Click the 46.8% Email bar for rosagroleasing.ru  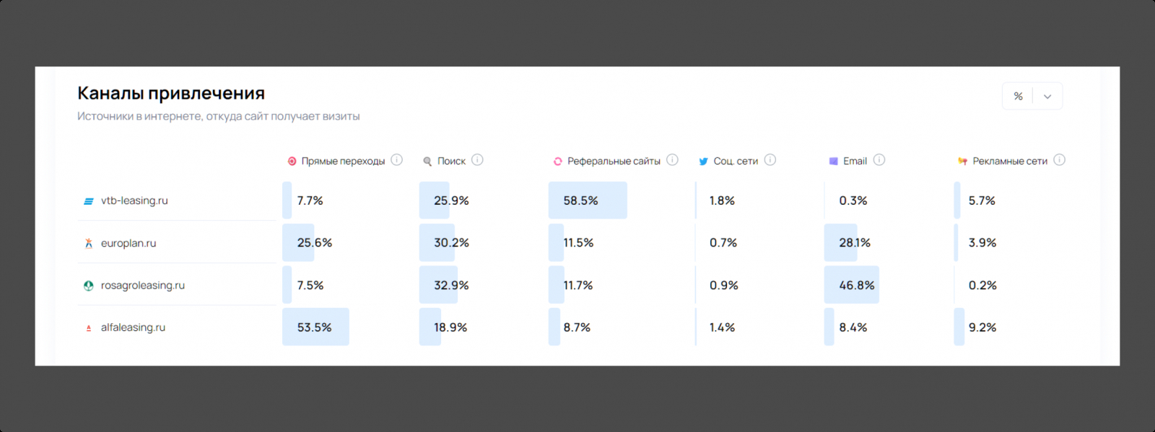click(852, 285)
